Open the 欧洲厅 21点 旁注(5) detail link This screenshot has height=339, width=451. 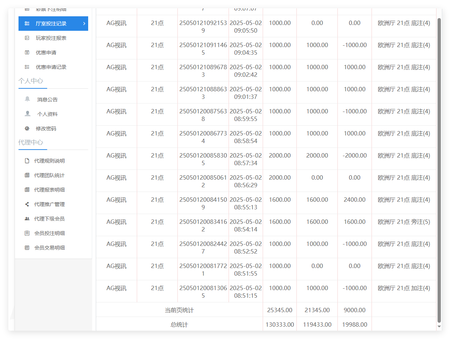pos(404,222)
